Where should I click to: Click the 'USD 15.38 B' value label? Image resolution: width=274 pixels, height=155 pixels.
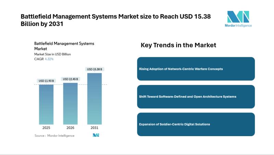point(95,69)
